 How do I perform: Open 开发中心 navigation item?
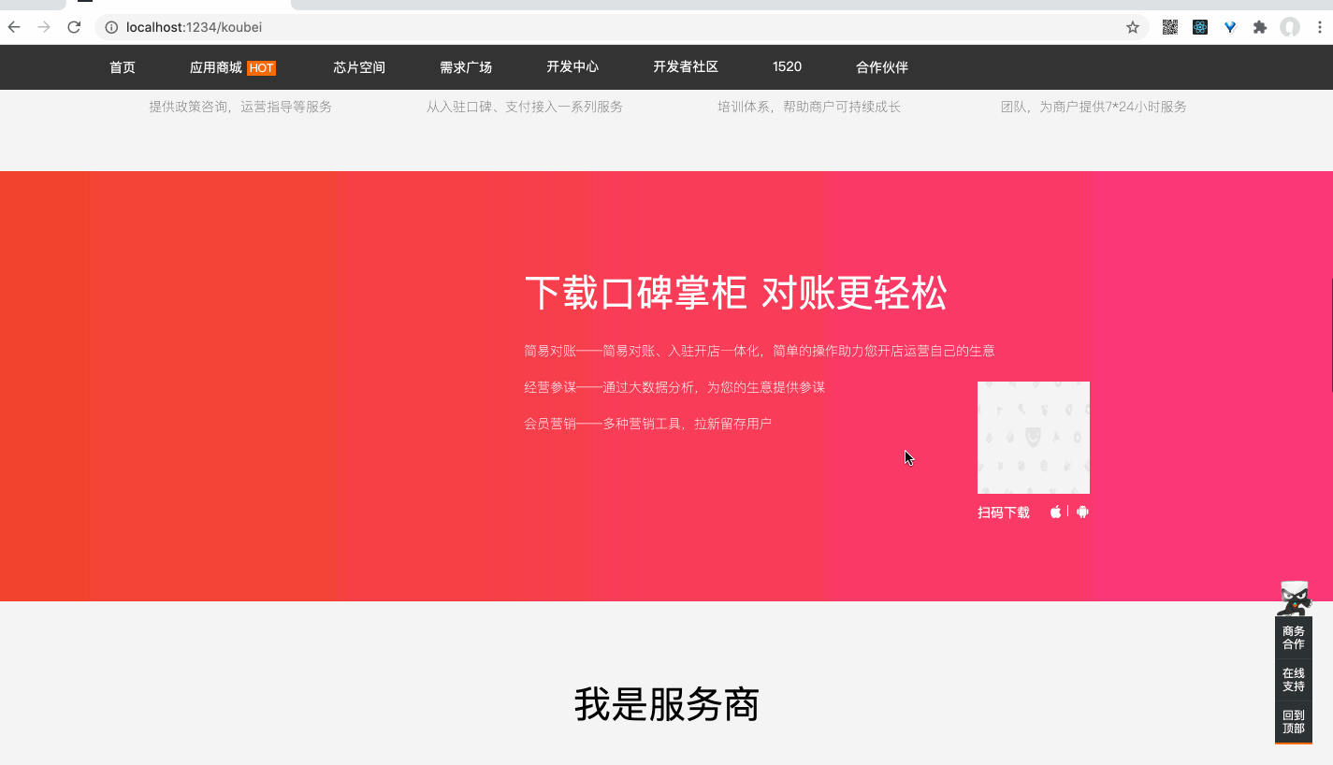(x=572, y=67)
